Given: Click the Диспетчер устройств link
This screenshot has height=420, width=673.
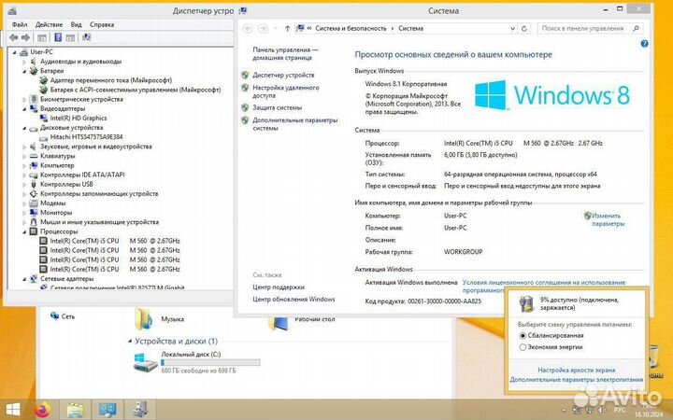Looking at the screenshot, I should pos(283,75).
